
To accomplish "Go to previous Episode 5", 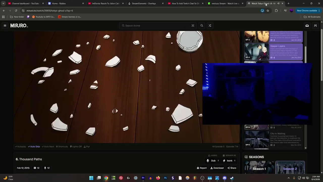I will [218, 147].
